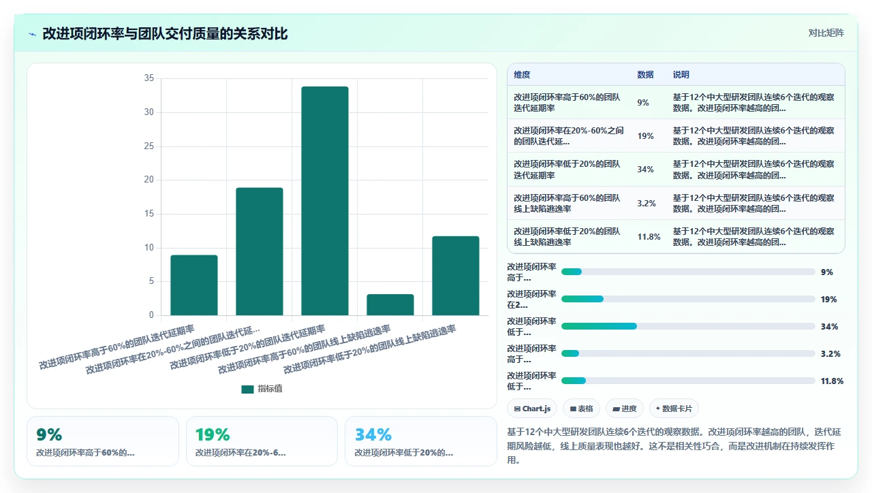Select the 进度 tag chip

tap(625, 409)
